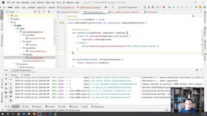Stop the running application with red square in top toolbar

coord(164,7)
